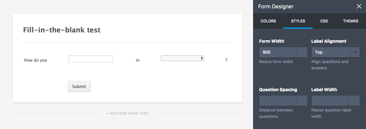Click "+ ADD NEW PAGE HERE"
The height and width of the screenshot is (129, 366).
tap(128, 113)
